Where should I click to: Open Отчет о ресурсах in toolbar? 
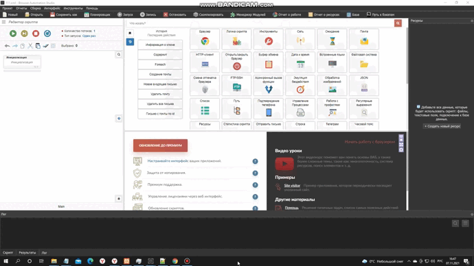coord(324,14)
